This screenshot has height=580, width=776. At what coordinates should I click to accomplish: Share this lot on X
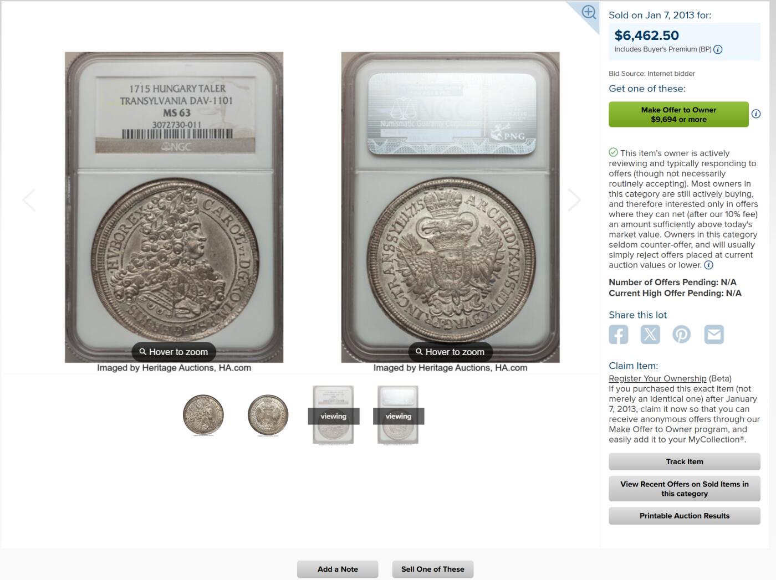click(650, 335)
